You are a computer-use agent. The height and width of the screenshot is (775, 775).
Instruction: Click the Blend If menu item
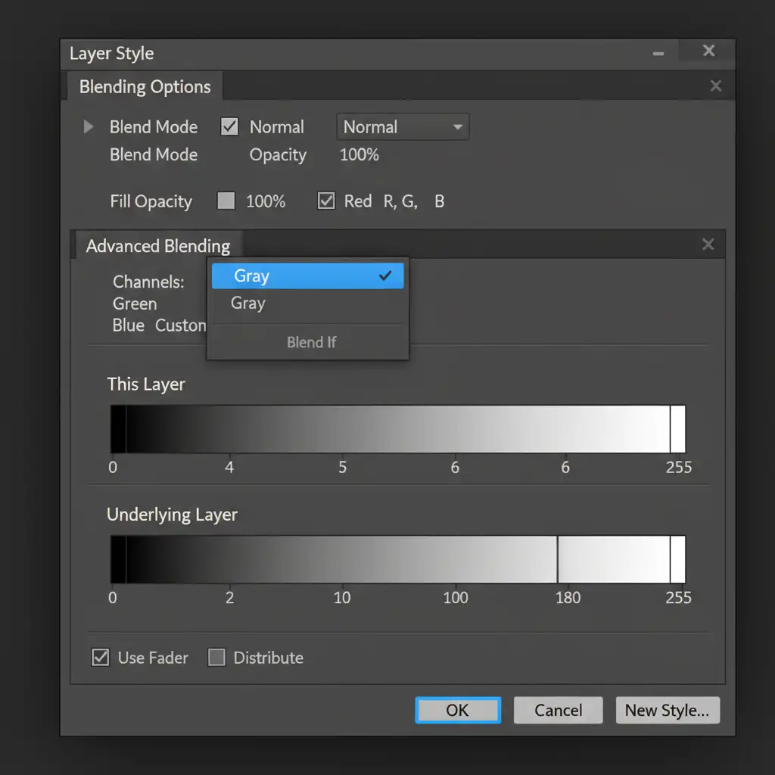coord(310,342)
